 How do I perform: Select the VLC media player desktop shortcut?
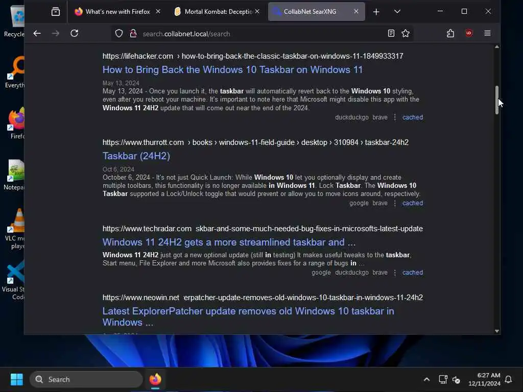[x=15, y=229]
